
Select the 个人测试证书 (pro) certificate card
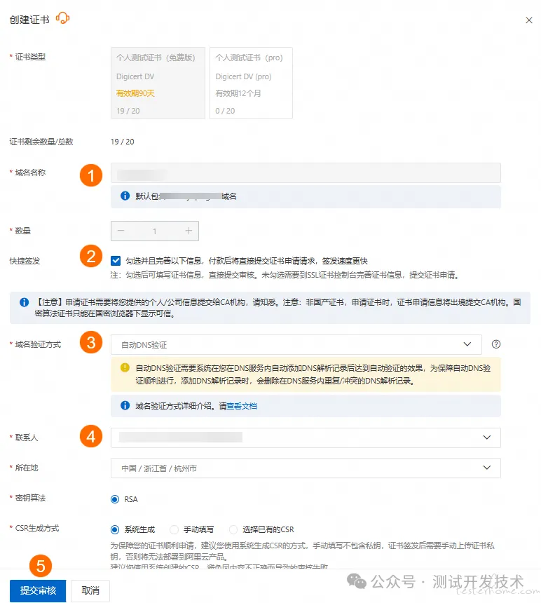251,83
